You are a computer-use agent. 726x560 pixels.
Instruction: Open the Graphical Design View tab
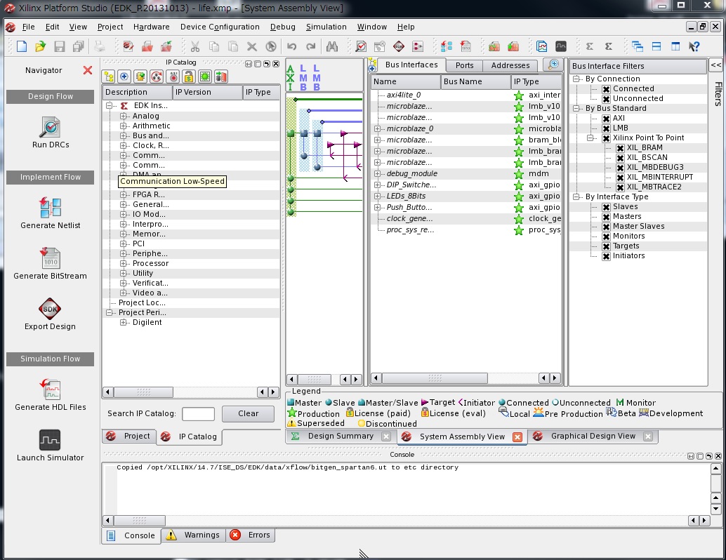click(593, 436)
